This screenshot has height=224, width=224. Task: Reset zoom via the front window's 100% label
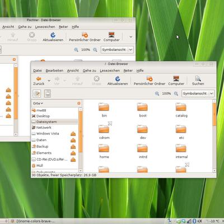(166, 94)
